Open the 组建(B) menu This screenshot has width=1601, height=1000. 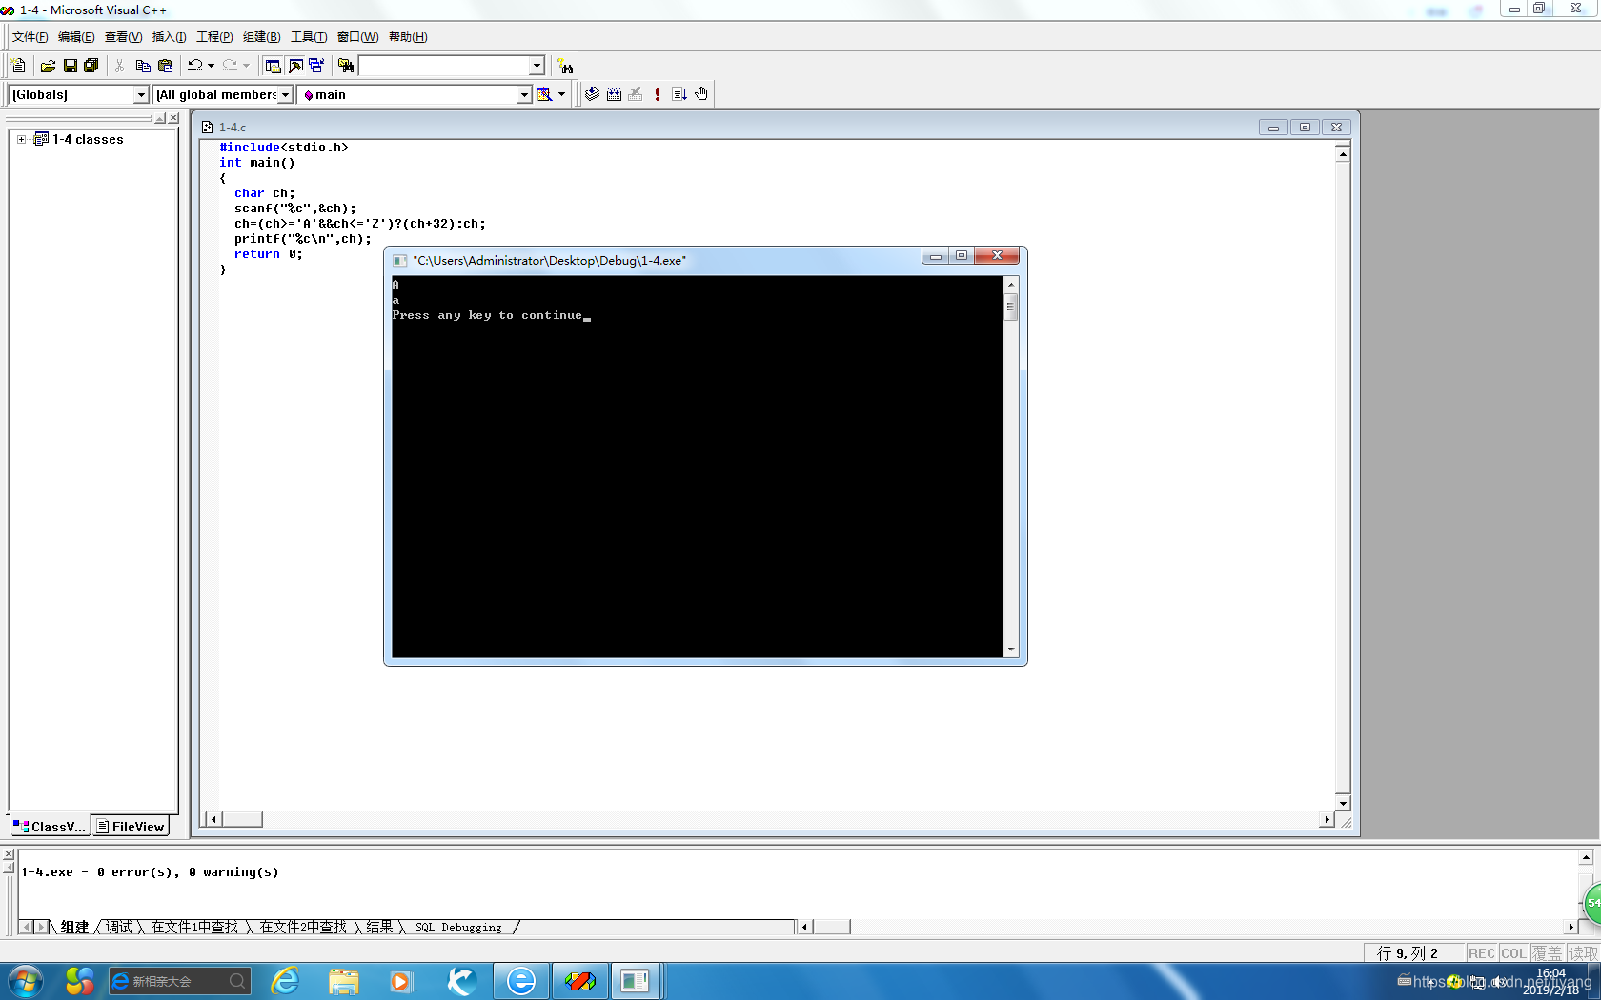[261, 37]
